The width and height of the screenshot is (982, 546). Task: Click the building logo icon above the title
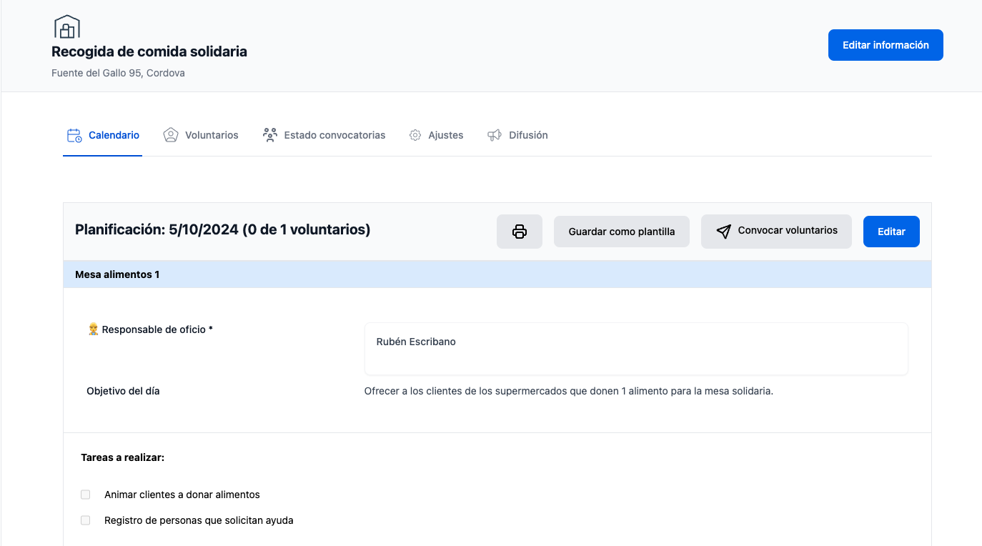click(x=66, y=26)
